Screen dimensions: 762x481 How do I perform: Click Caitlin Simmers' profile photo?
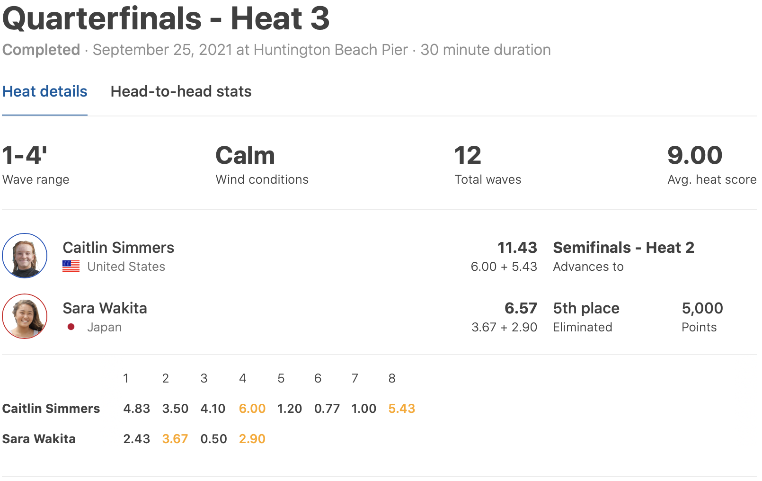(25, 256)
